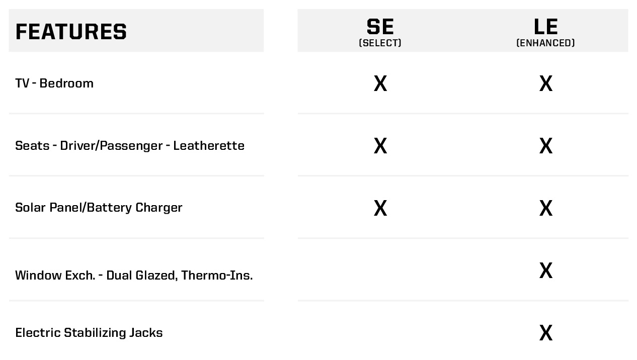This screenshot has height=360, width=637.
Task: Click the (SELECT) subtitle text
Action: click(380, 43)
